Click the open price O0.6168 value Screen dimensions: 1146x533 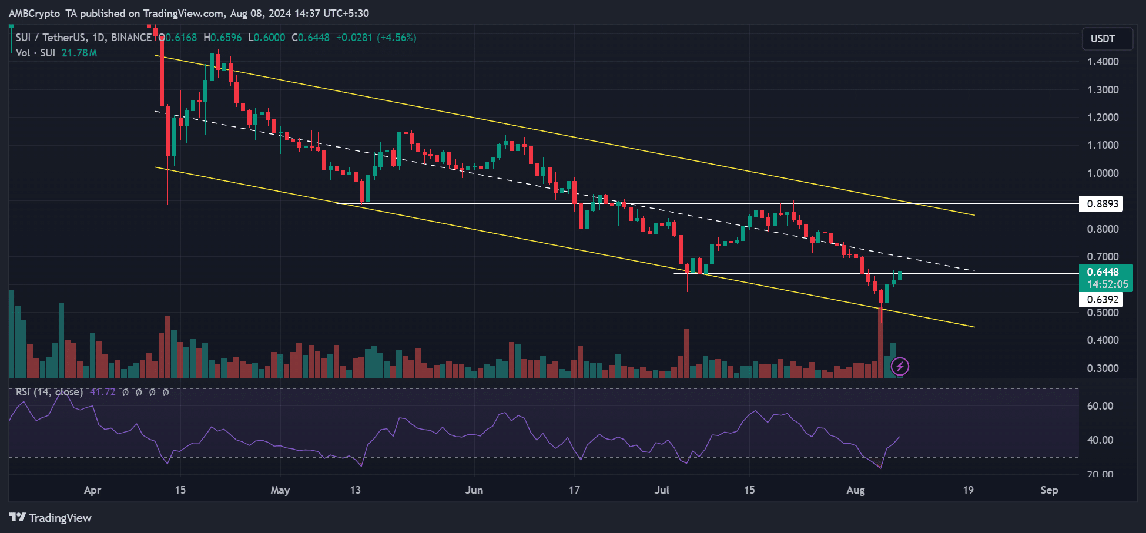click(178, 38)
